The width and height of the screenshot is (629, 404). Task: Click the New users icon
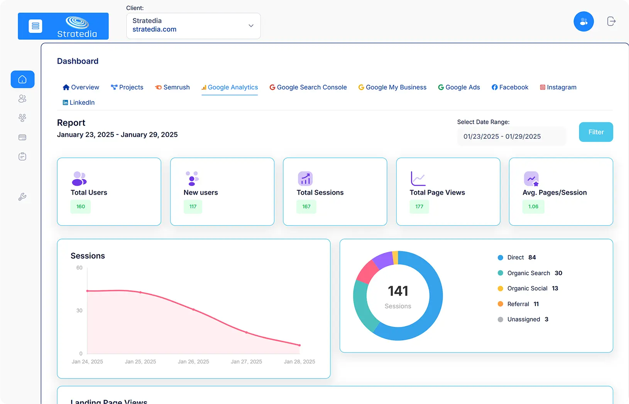point(192,178)
